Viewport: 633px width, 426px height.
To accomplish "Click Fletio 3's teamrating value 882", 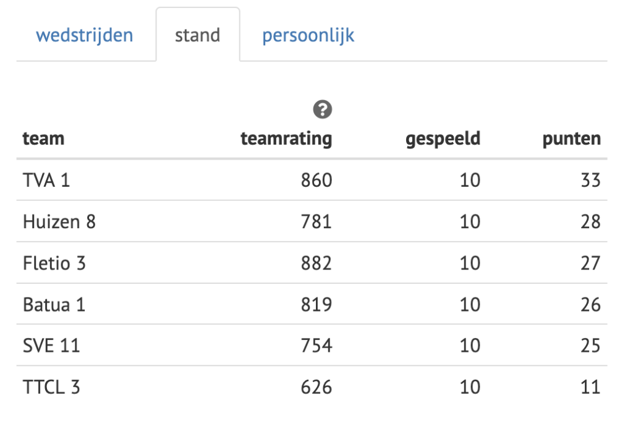I will point(316,263).
